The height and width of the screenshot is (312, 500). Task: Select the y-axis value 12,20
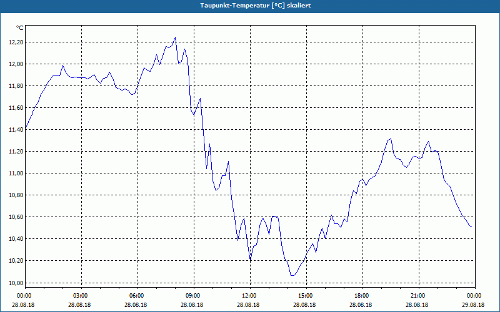15,42
